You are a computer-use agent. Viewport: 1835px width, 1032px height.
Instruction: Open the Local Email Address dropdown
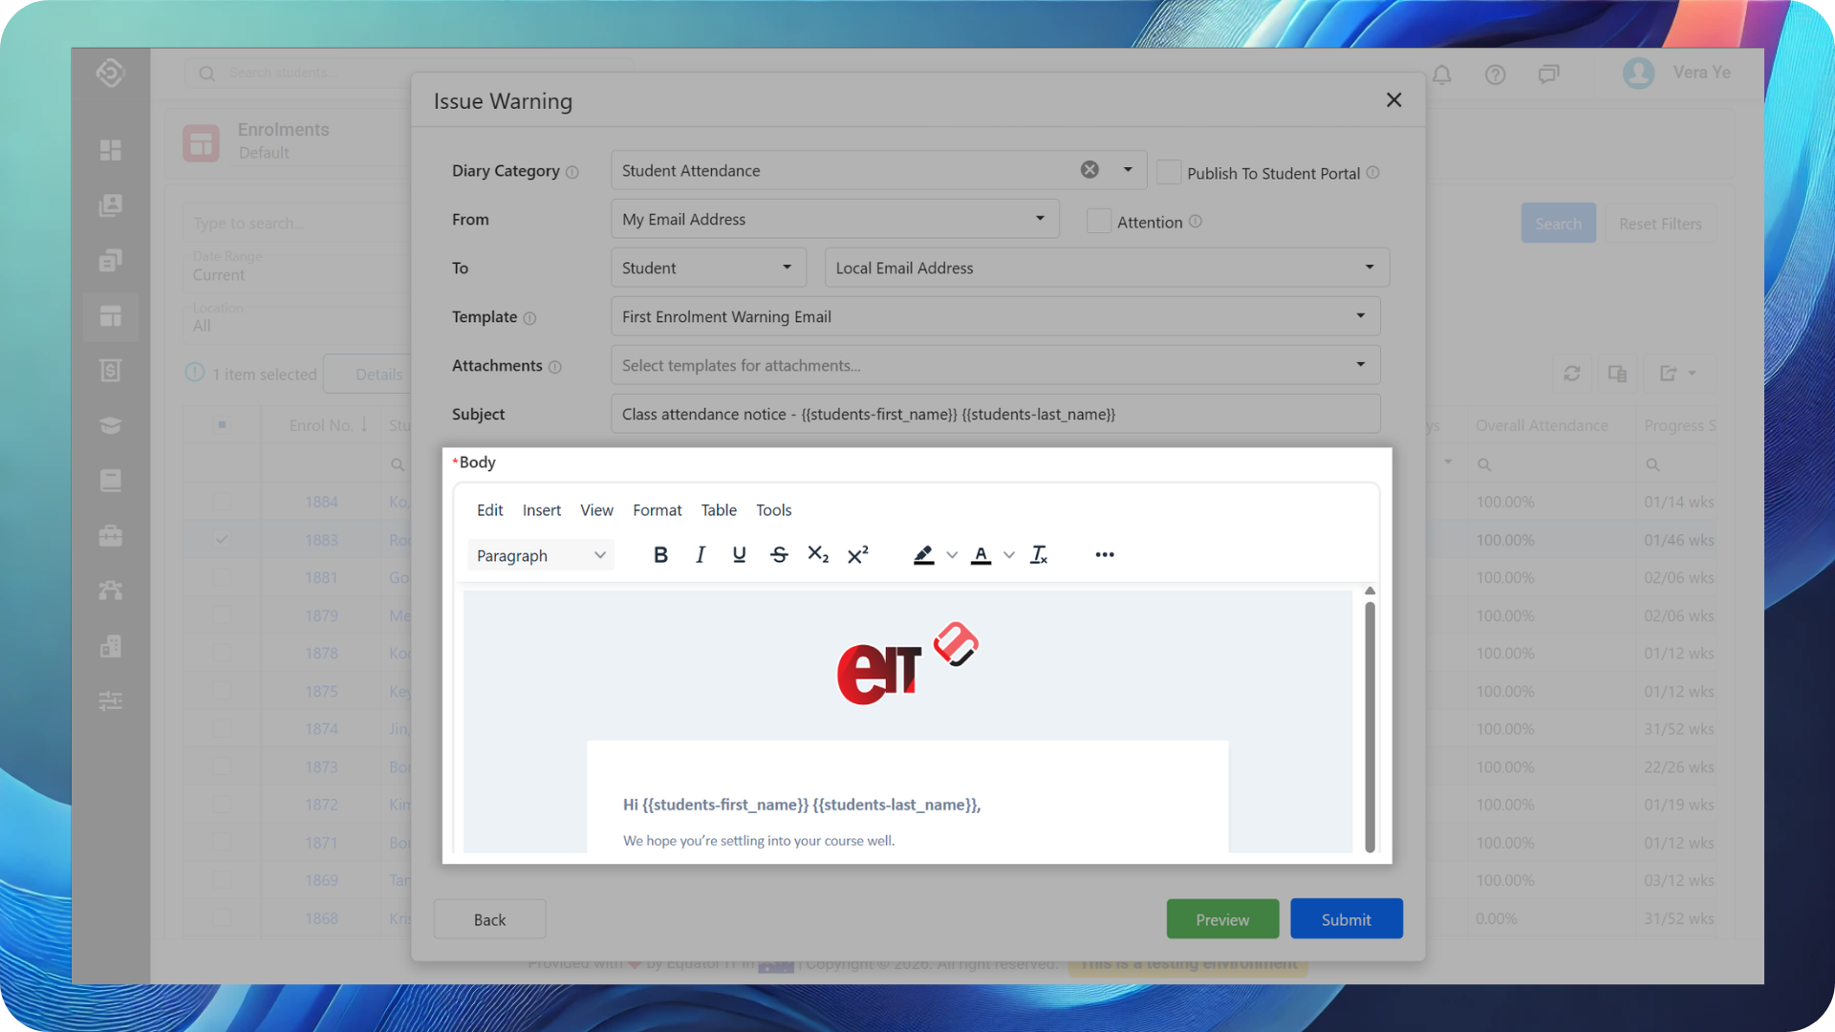[1106, 268]
